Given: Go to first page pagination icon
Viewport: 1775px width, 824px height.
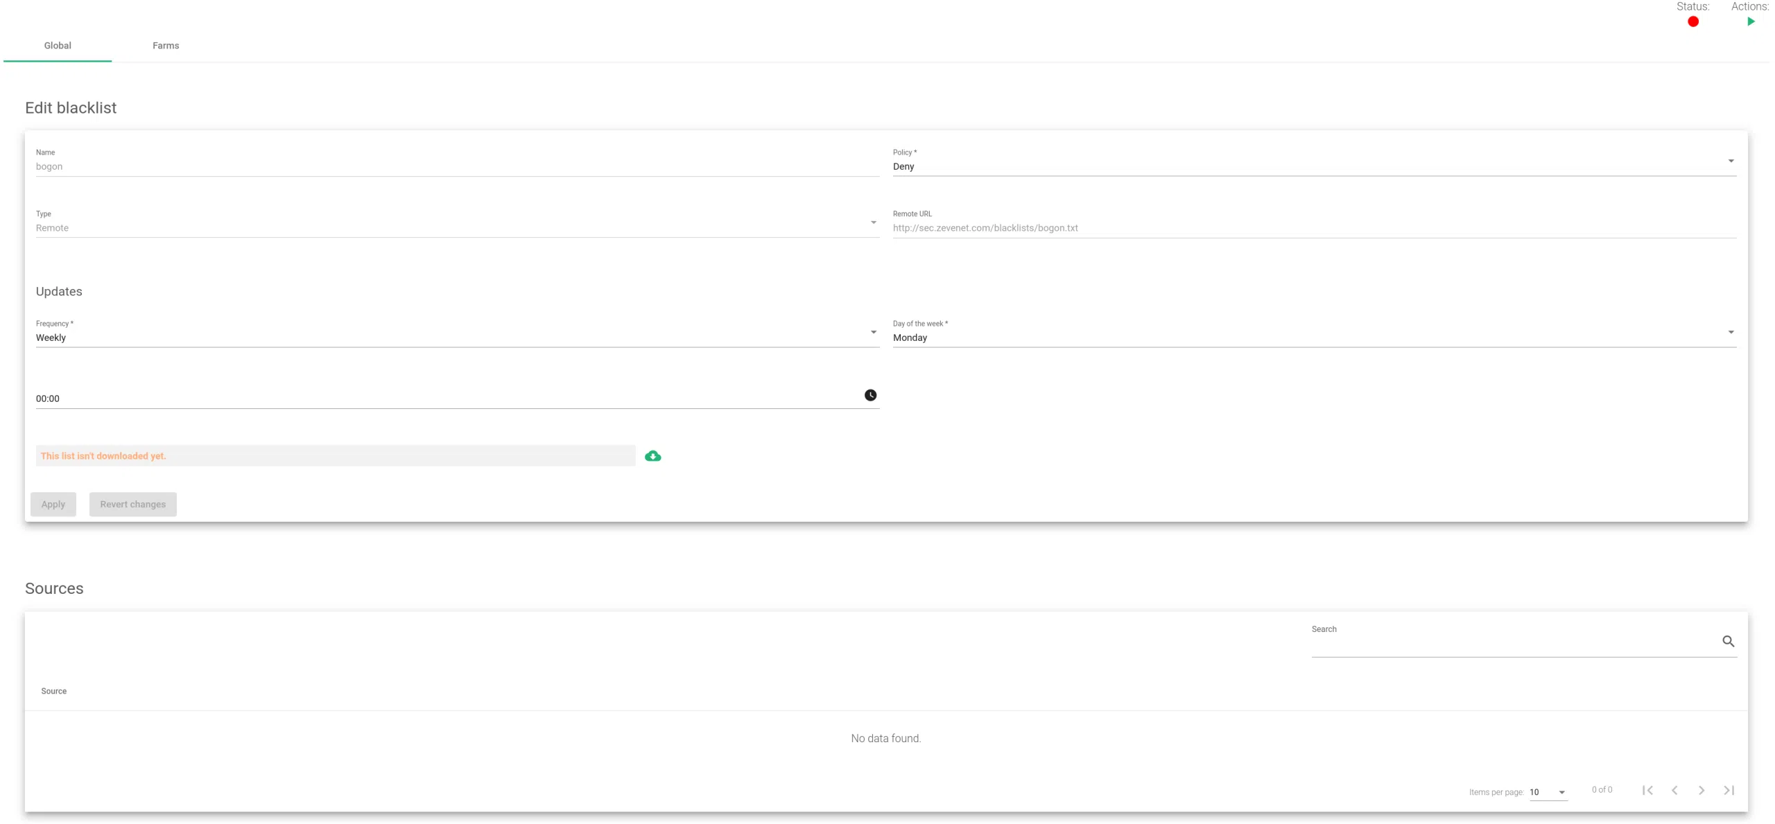Looking at the screenshot, I should click(1647, 790).
